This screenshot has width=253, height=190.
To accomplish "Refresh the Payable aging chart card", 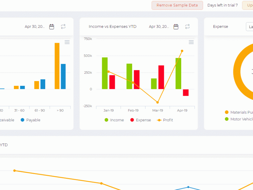I will pyautogui.click(x=63, y=27).
